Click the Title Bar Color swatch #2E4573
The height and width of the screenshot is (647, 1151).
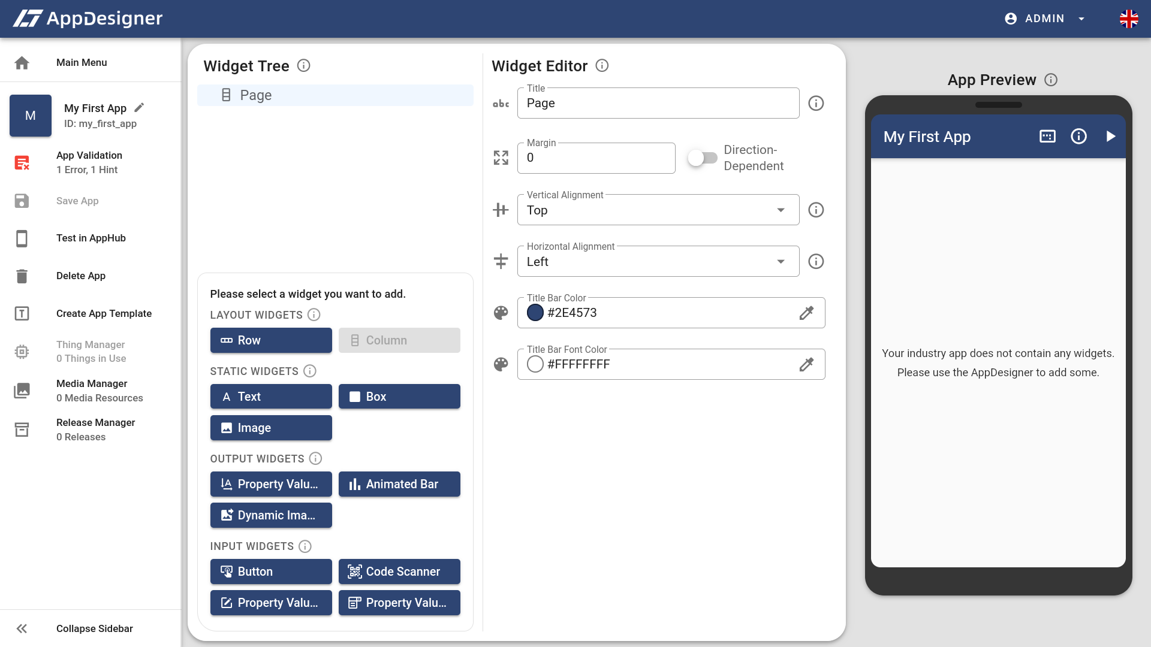tap(534, 313)
